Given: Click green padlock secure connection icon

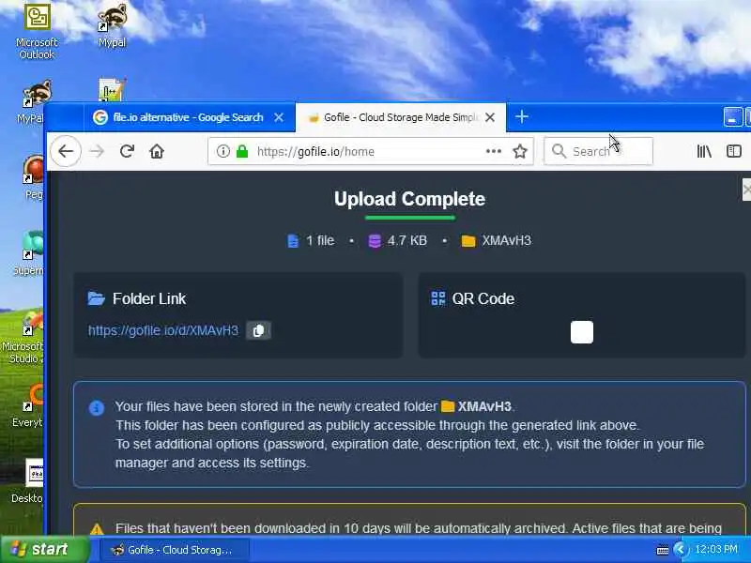Looking at the screenshot, I should [x=242, y=151].
